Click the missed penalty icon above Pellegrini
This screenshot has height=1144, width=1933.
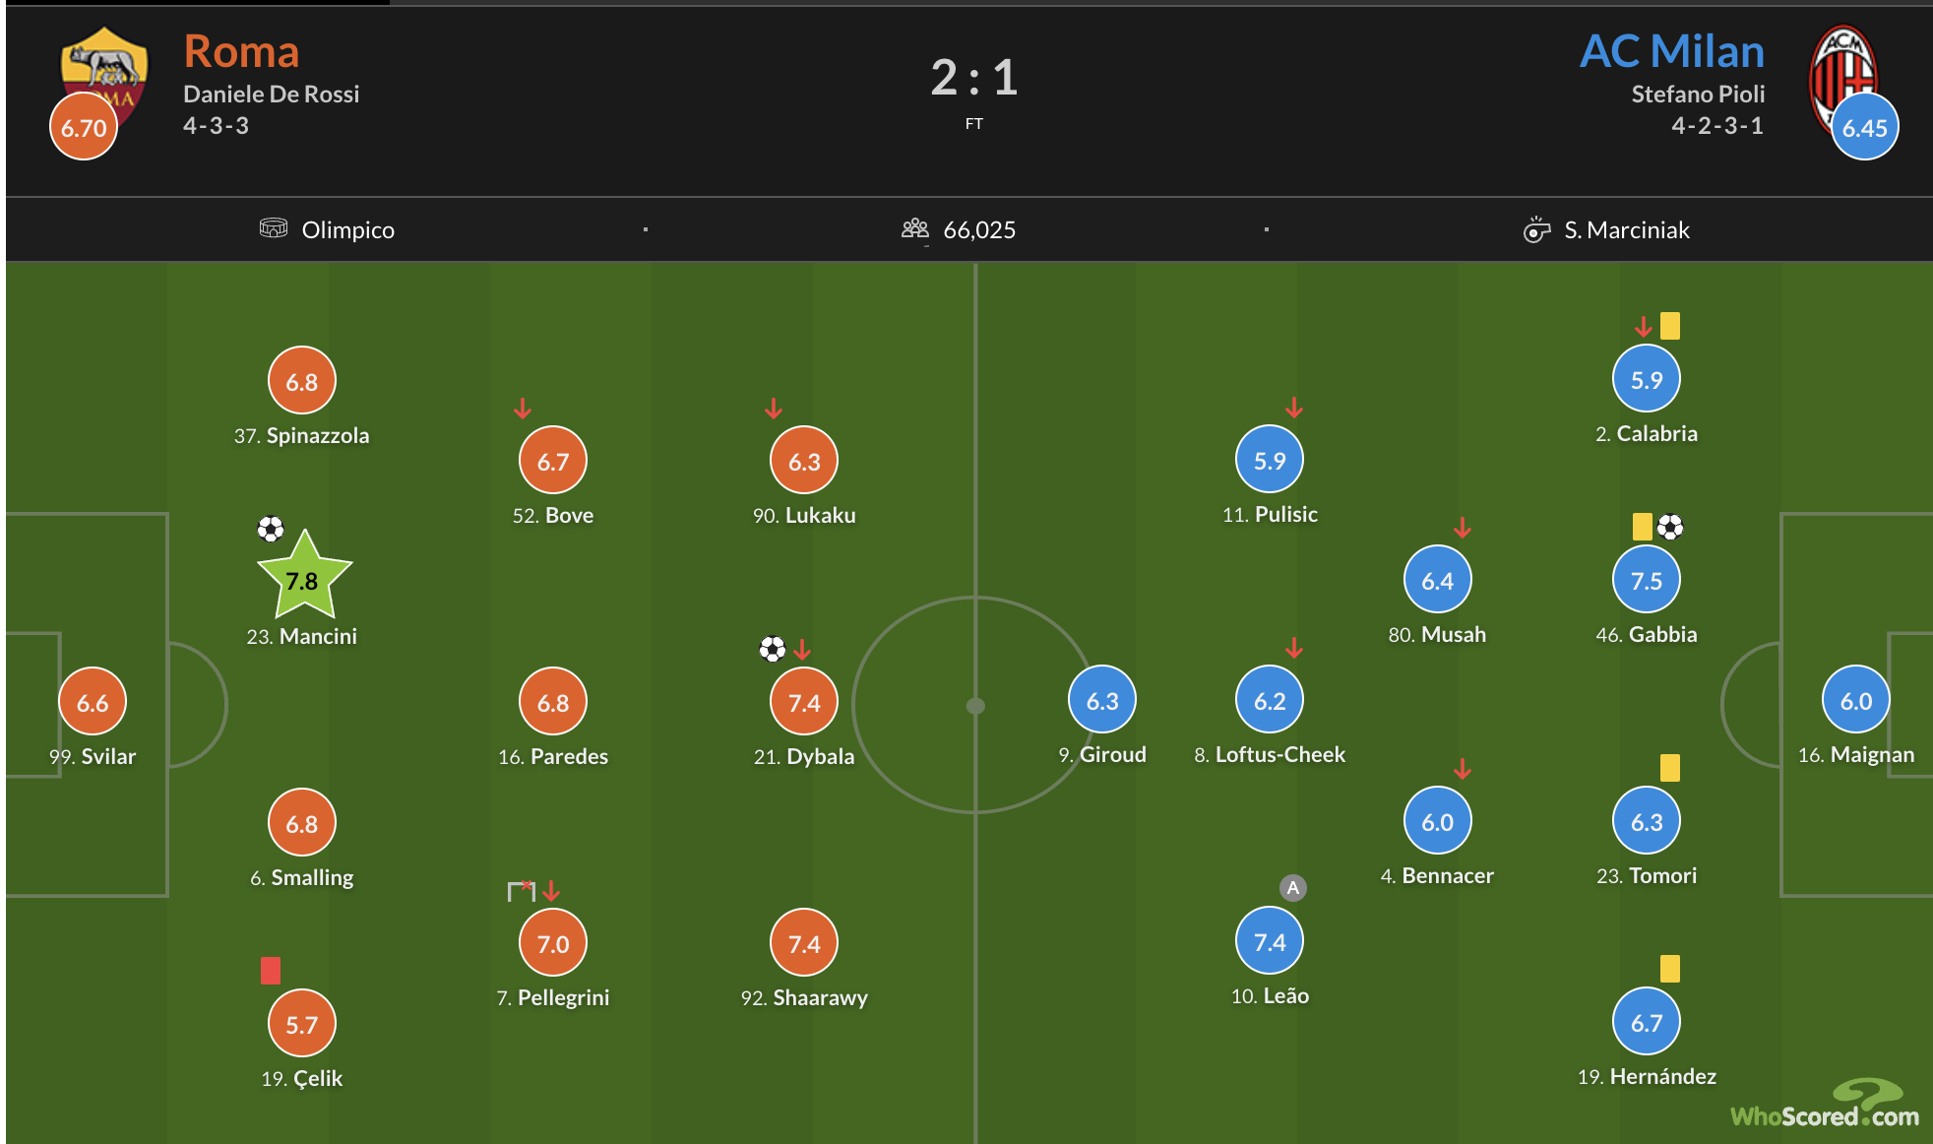tap(521, 891)
